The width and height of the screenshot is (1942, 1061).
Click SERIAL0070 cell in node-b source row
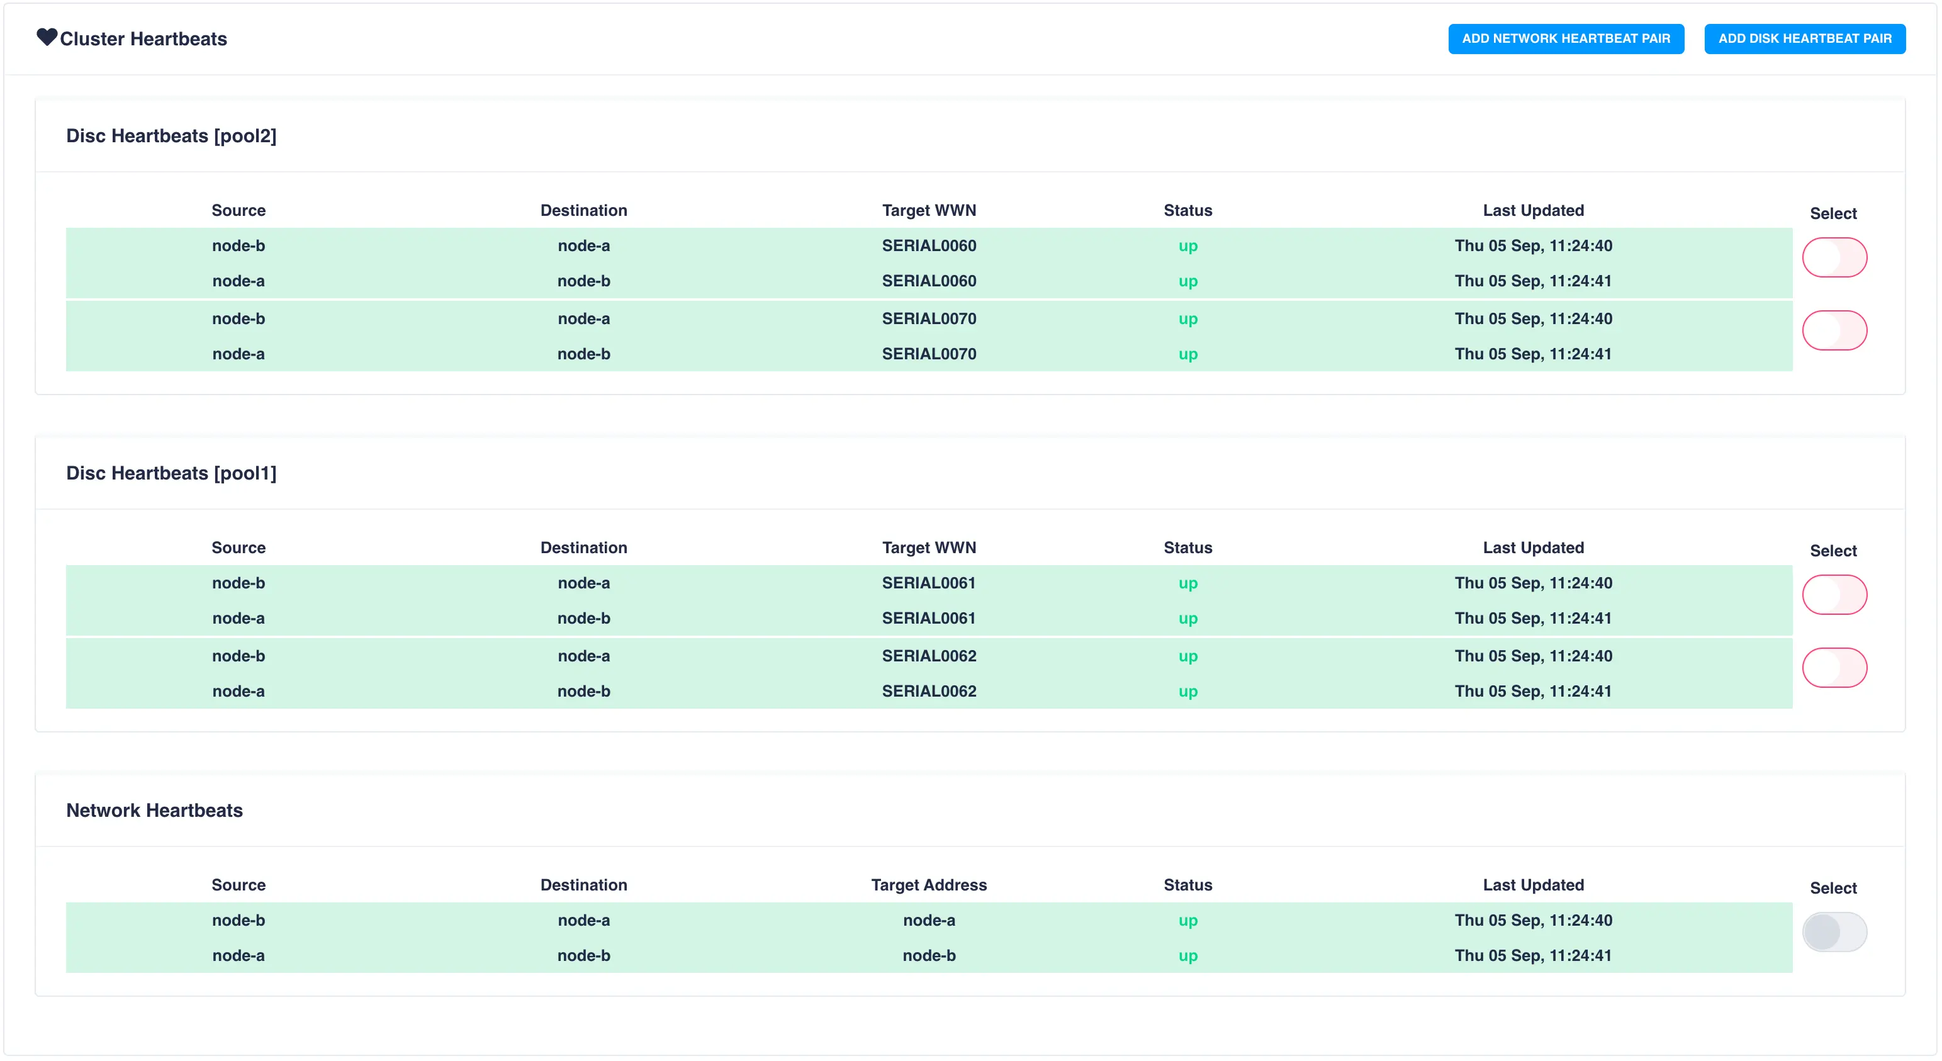click(929, 319)
